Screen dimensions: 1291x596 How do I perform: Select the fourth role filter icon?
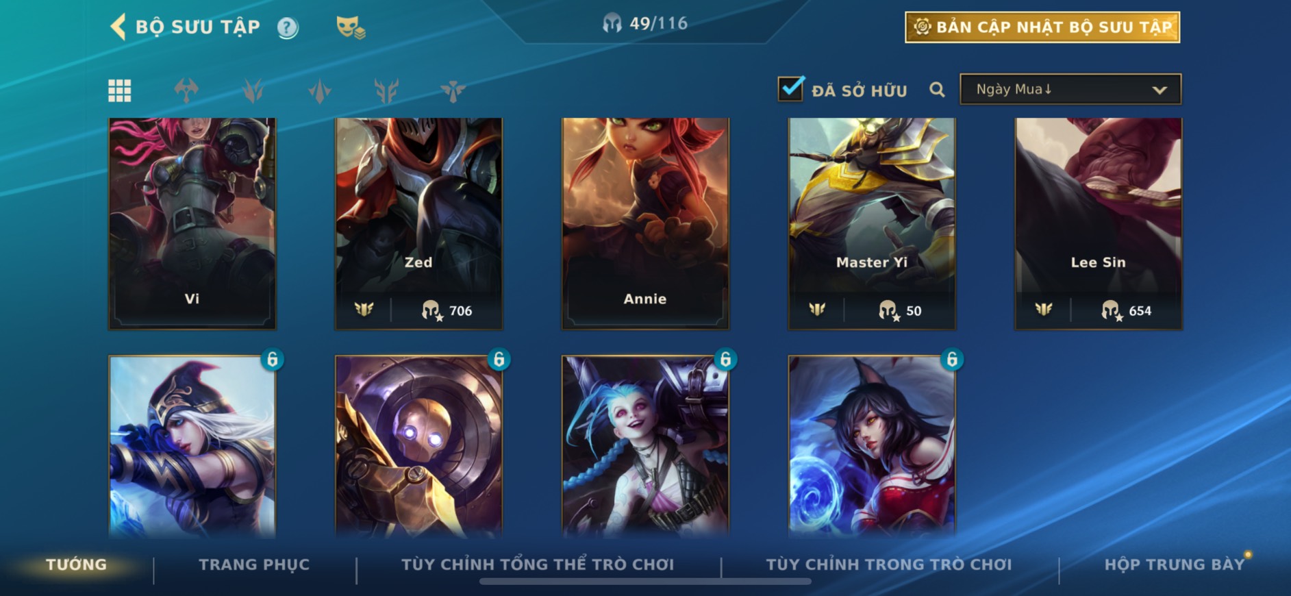click(386, 90)
